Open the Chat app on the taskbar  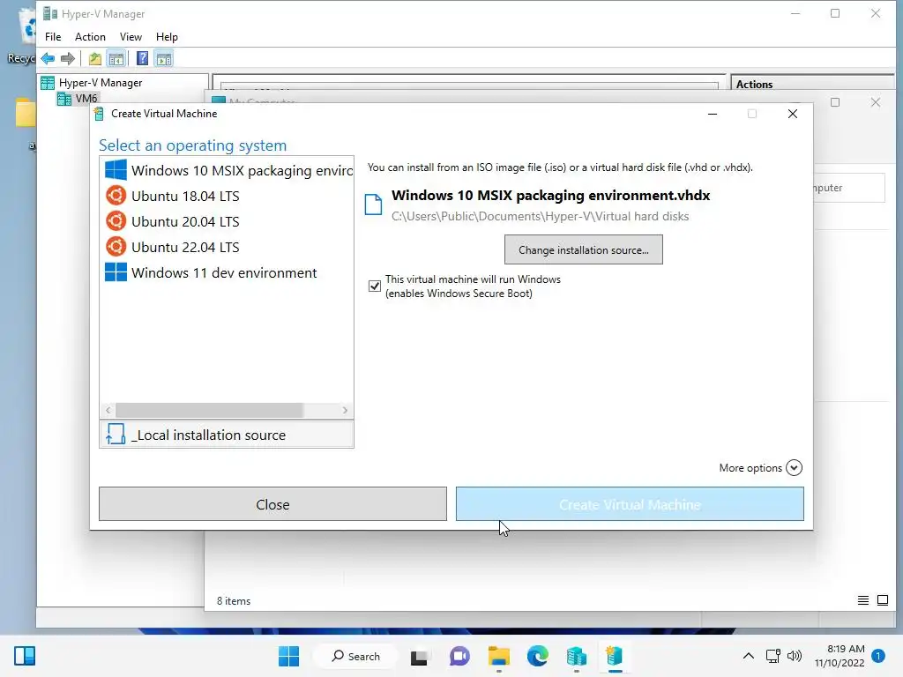click(459, 656)
